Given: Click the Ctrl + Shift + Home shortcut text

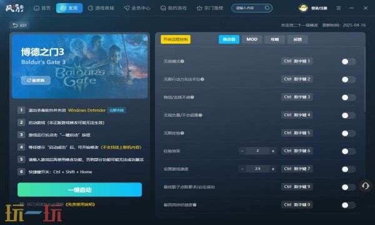Looking at the screenshot, I should pos(72,172).
